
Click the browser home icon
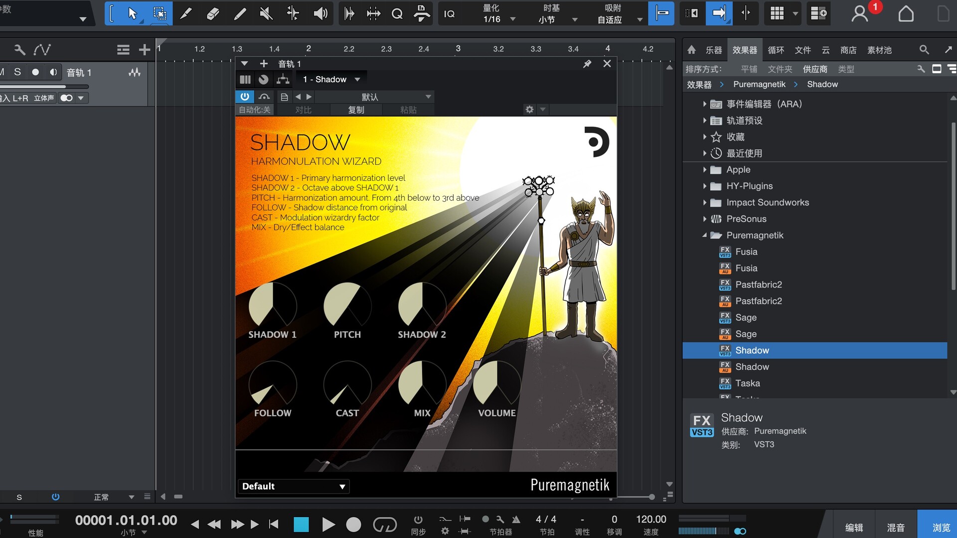[691, 50]
